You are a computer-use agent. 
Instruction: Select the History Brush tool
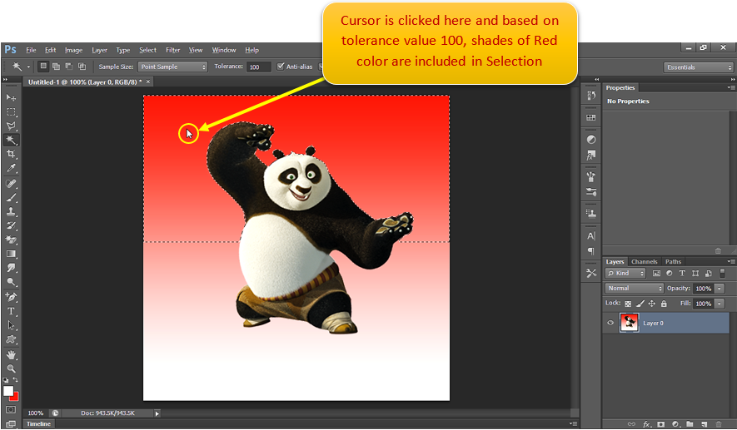tap(11, 225)
